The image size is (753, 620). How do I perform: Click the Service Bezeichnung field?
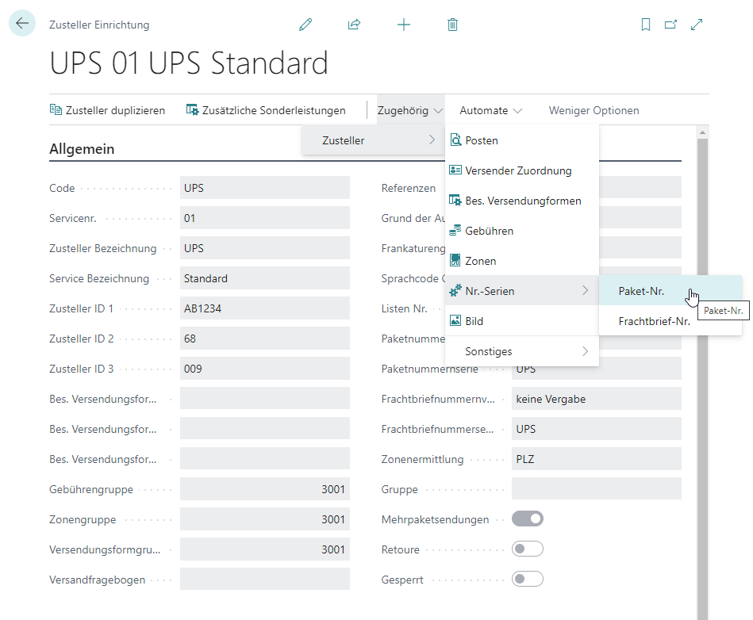[264, 278]
